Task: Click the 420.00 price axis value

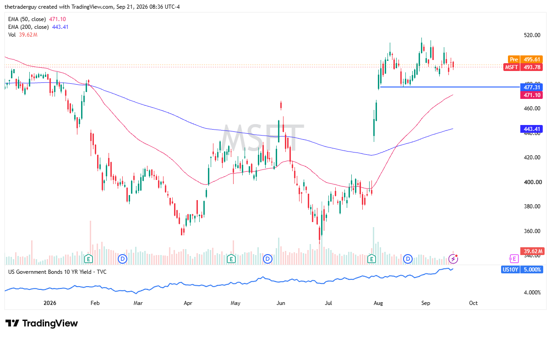Action: [x=532, y=158]
